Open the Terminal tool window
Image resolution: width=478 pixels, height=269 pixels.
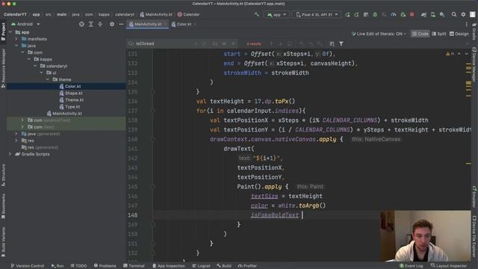(134, 266)
